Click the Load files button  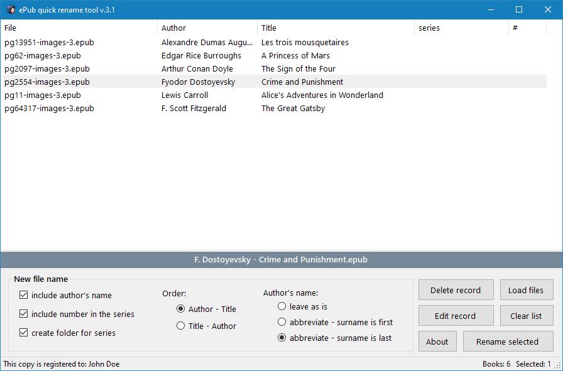(526, 290)
